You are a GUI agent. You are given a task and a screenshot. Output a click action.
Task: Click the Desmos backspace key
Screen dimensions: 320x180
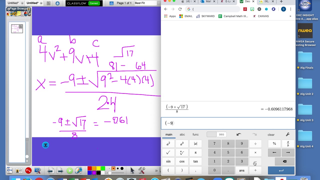(x=284, y=161)
